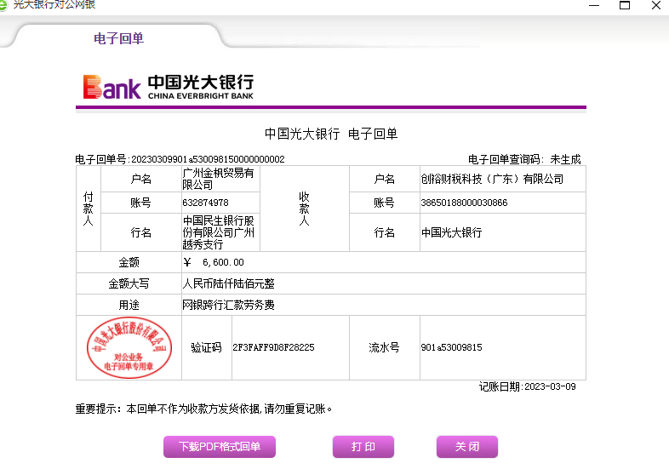Select verification code 2F3FAFF9D8F28225
This screenshot has height=469, width=669.
(273, 347)
